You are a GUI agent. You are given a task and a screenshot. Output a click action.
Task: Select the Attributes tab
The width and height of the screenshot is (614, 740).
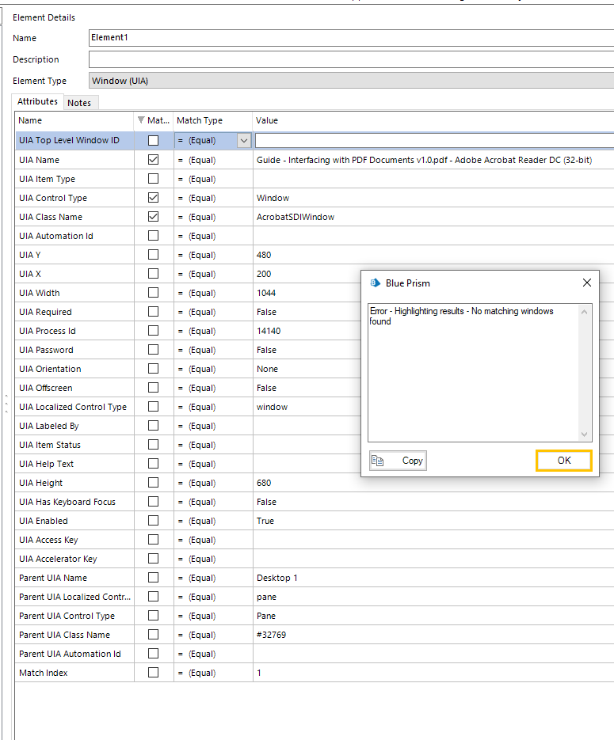(38, 102)
